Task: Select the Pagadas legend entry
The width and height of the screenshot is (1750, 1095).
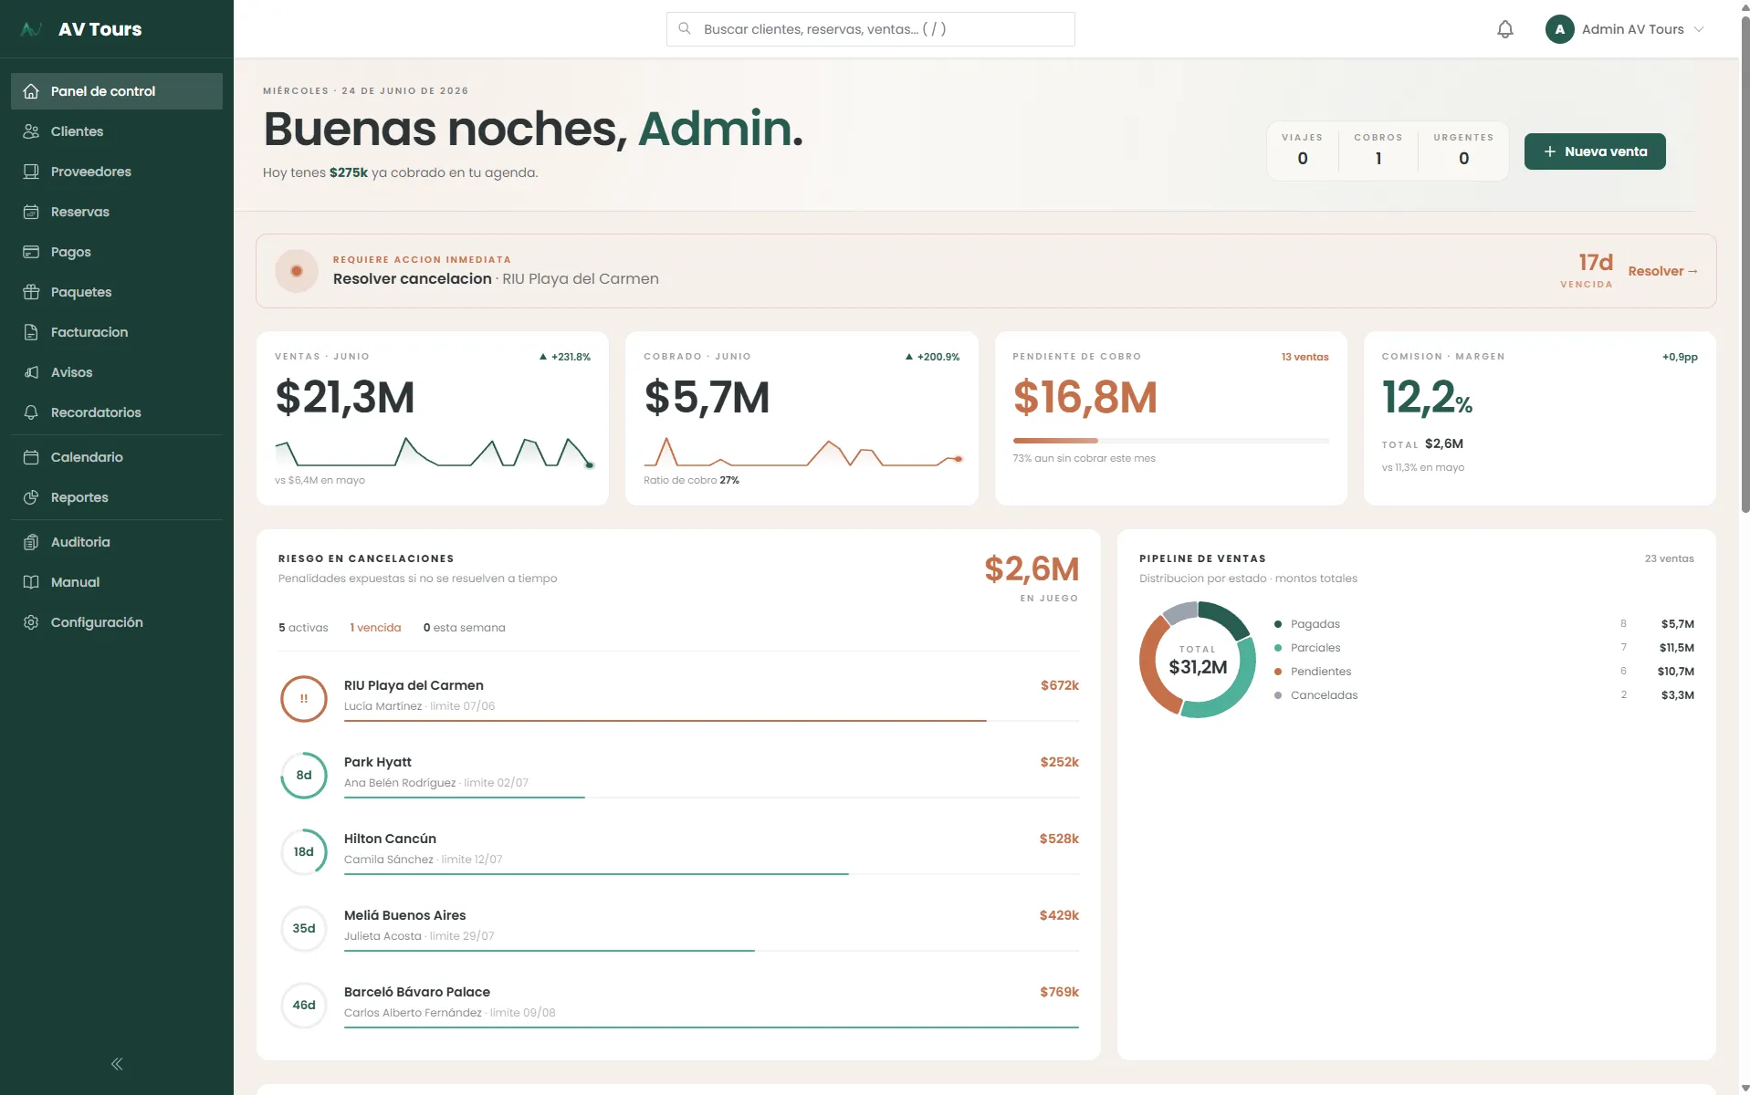Action: pyautogui.click(x=1483, y=624)
